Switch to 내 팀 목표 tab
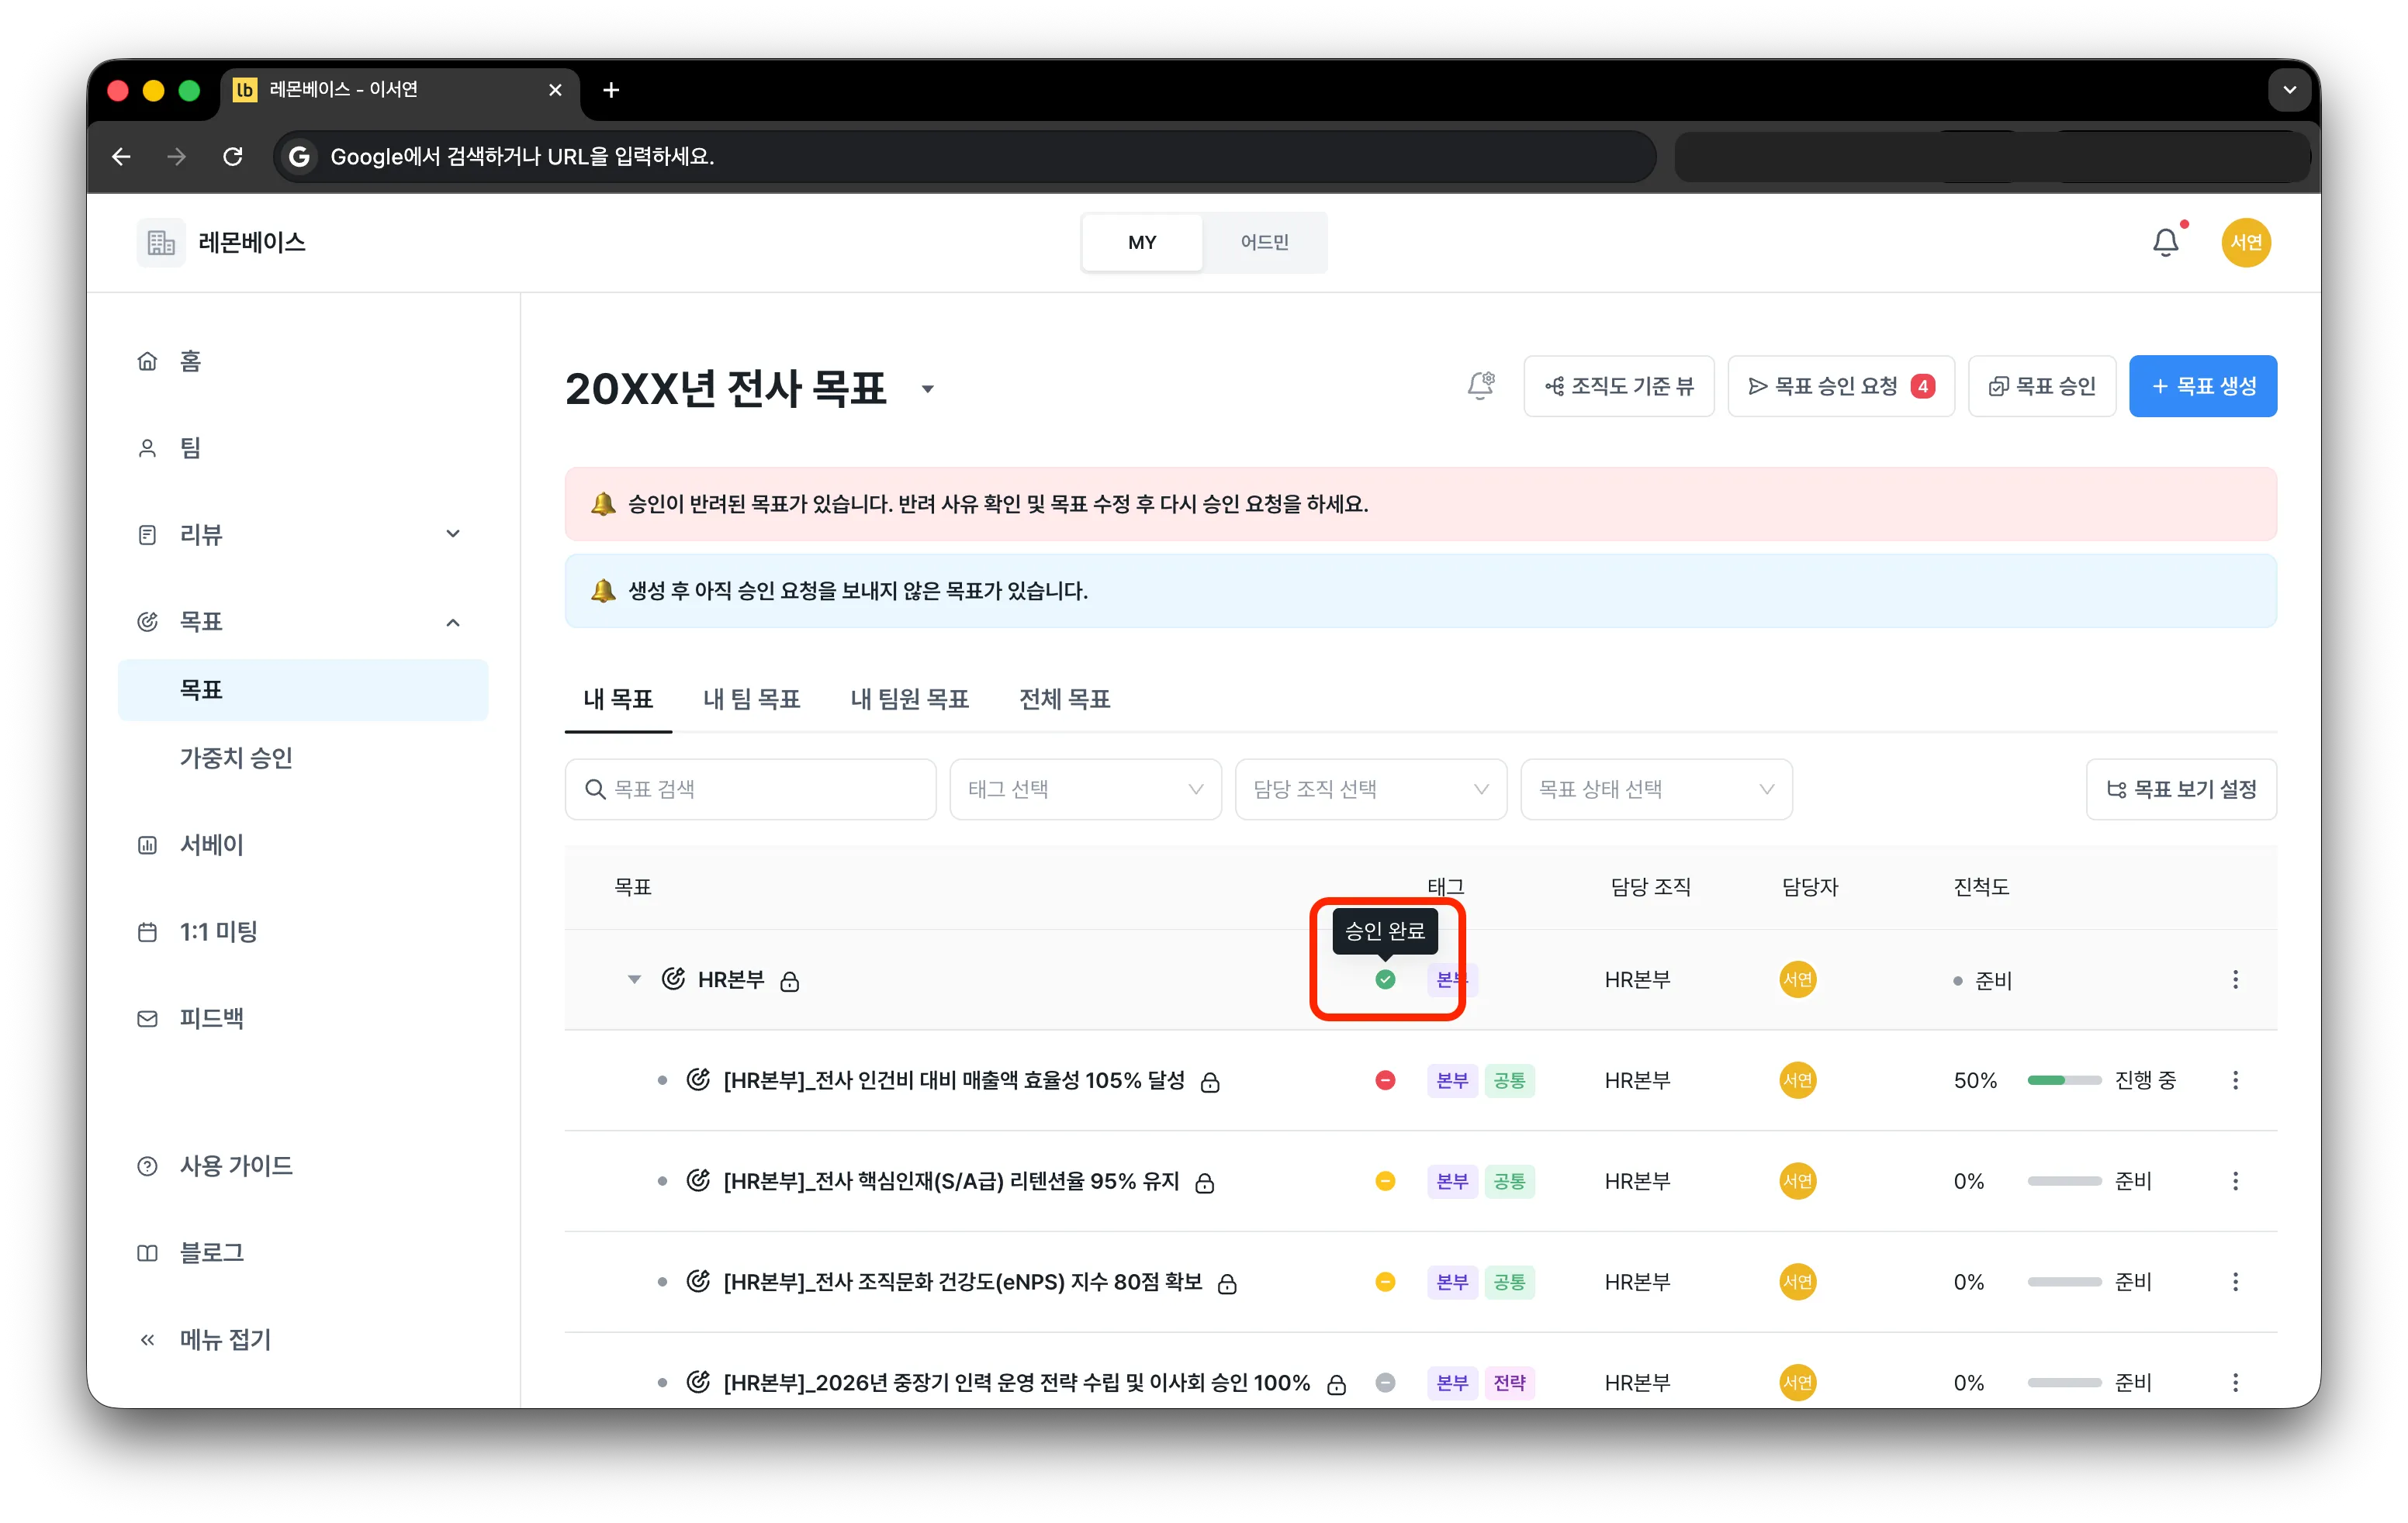This screenshot has width=2408, height=1523. (752, 699)
